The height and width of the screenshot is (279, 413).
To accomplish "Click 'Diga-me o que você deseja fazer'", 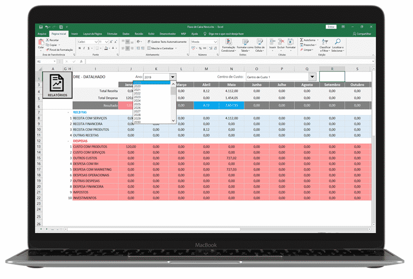I will point(226,33).
